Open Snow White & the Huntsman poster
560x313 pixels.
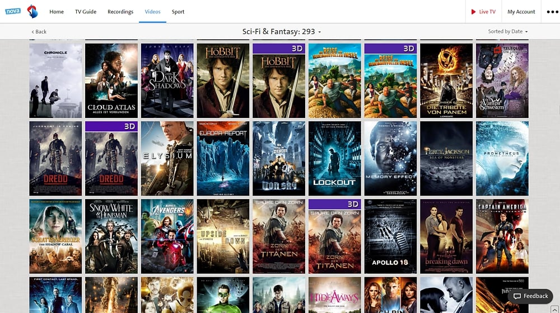(111, 236)
